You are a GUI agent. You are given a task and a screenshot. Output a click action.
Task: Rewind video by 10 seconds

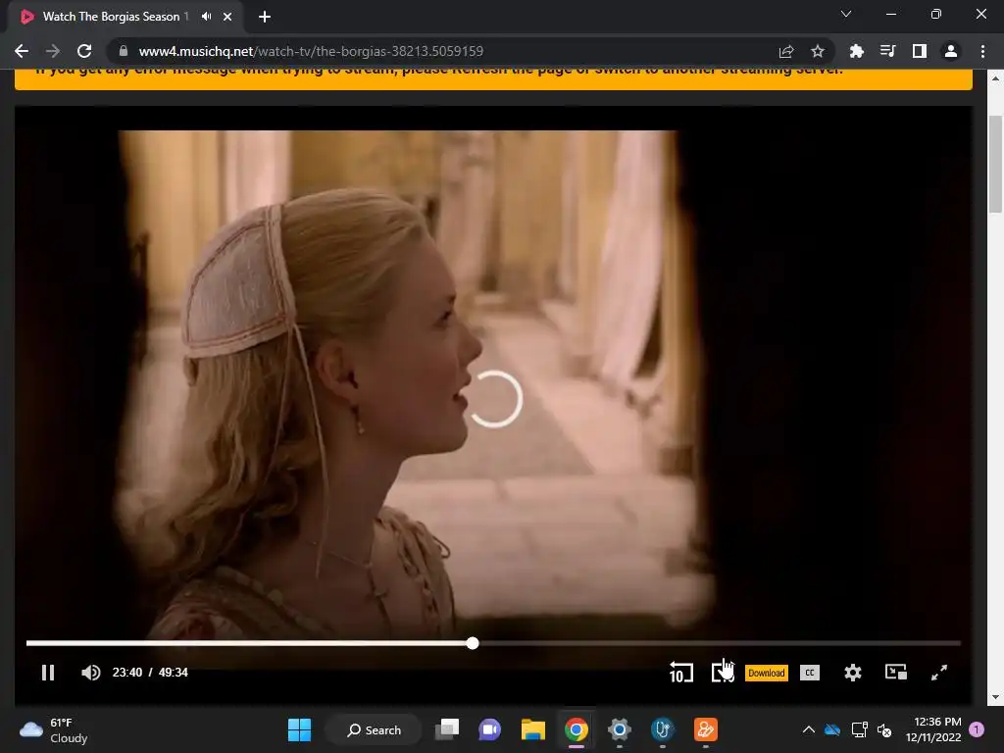click(x=680, y=673)
